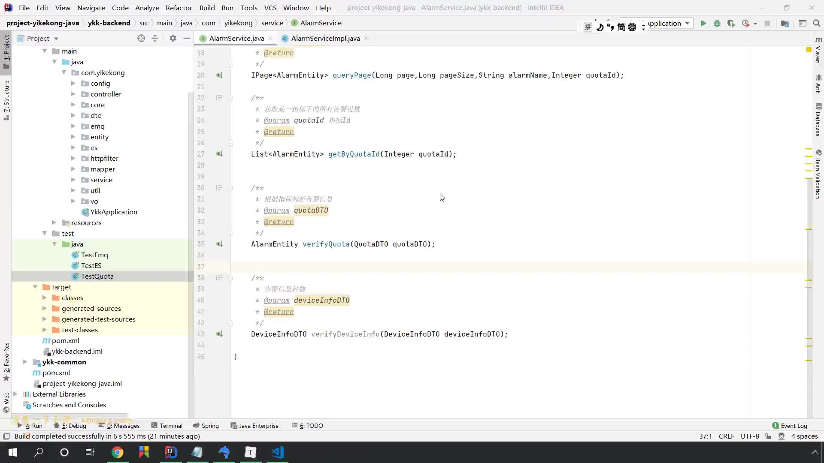Viewport: 824px width, 463px height.
Task: Open the 4: Run tool window
Action: pos(30,426)
